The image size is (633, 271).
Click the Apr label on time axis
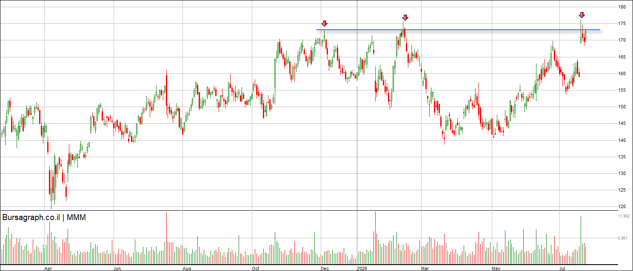click(48, 268)
